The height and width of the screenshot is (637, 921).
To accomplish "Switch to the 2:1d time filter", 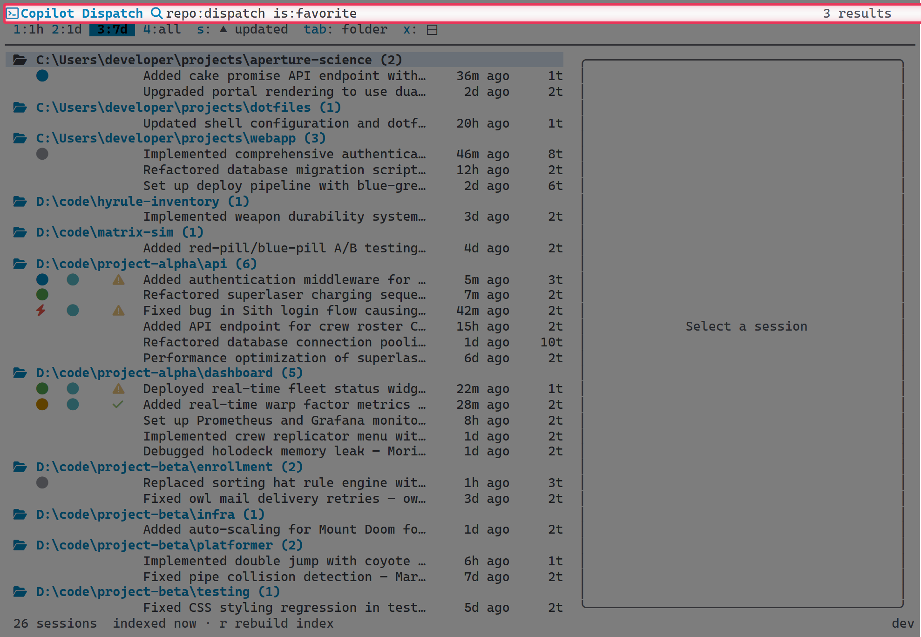I will click(67, 29).
